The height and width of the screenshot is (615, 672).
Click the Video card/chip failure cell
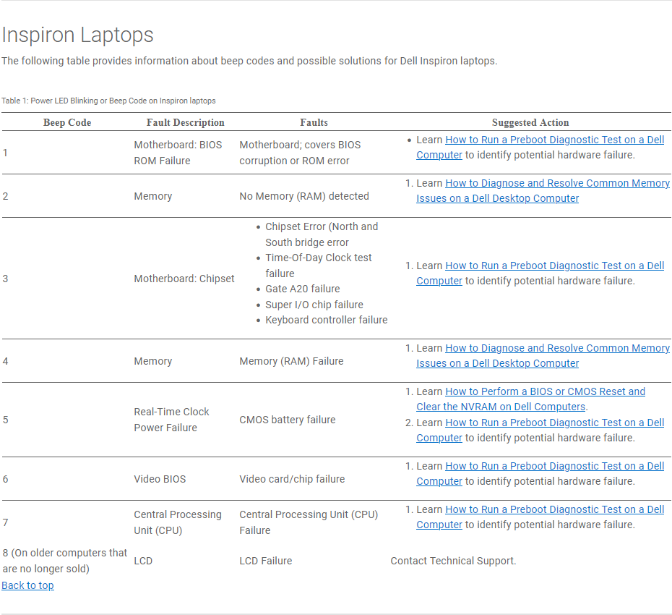click(x=292, y=479)
